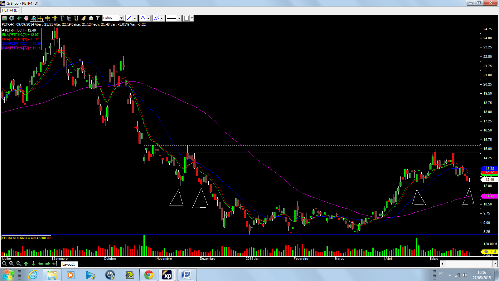Expand the line tool options arrow
This screenshot has width=499, height=281.
point(135,18)
